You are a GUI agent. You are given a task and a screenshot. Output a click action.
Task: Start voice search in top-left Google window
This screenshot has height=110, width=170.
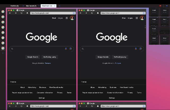(x=66, y=49)
